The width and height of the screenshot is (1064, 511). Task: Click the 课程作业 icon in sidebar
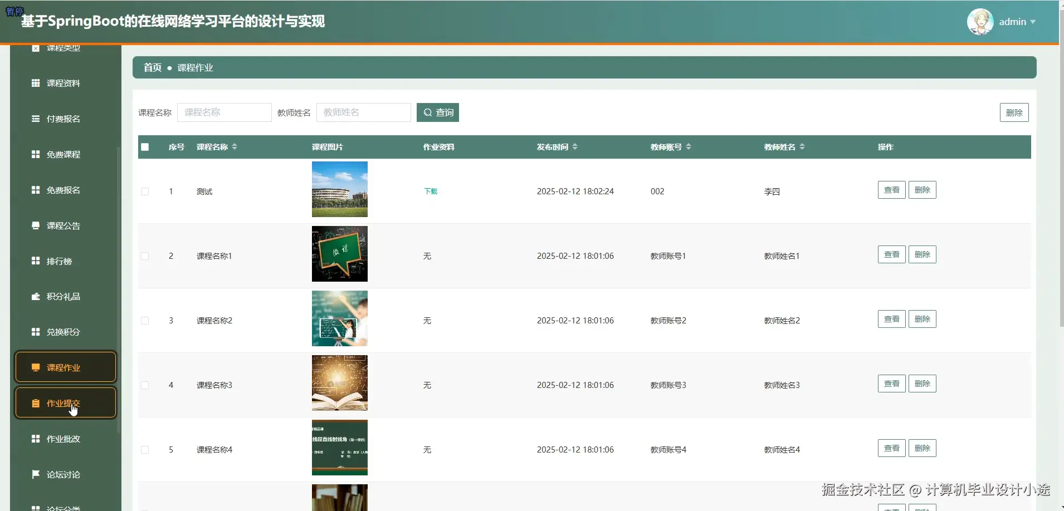[x=36, y=367]
